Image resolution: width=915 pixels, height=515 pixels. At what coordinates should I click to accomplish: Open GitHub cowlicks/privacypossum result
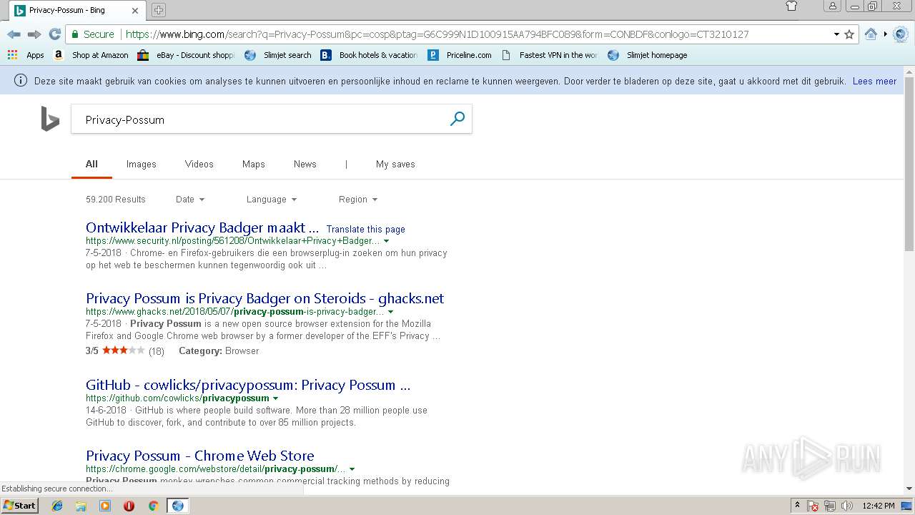(248, 385)
